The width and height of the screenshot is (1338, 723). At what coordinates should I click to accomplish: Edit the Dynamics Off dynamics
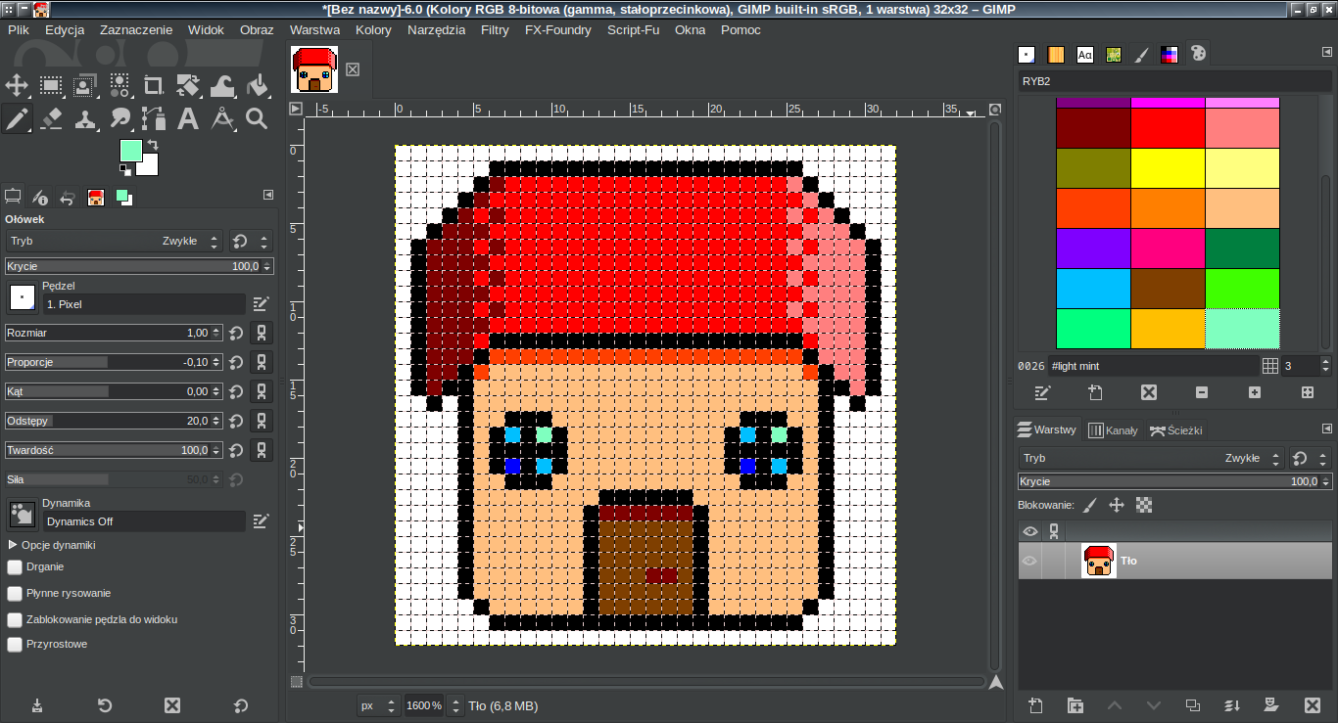[261, 521]
